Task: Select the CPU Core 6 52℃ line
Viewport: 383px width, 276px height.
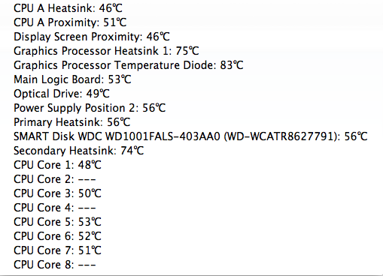Action: pos(57,236)
